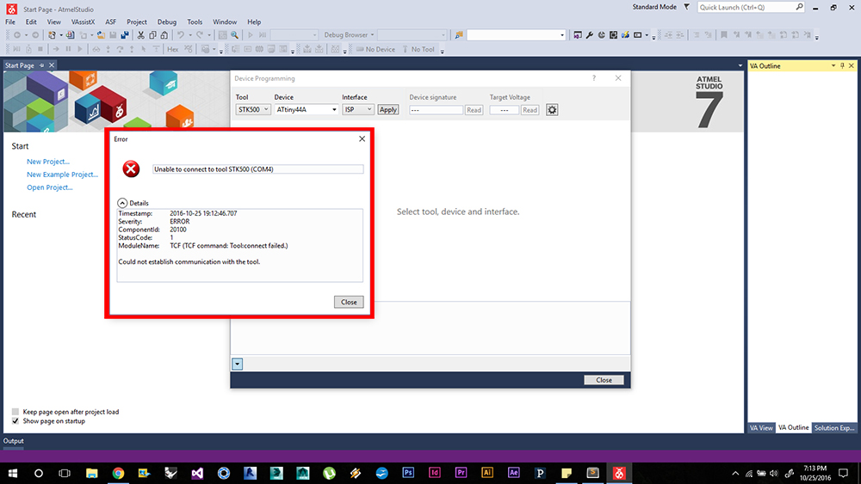Open the ASF menu
The image size is (861, 484).
pyautogui.click(x=110, y=22)
